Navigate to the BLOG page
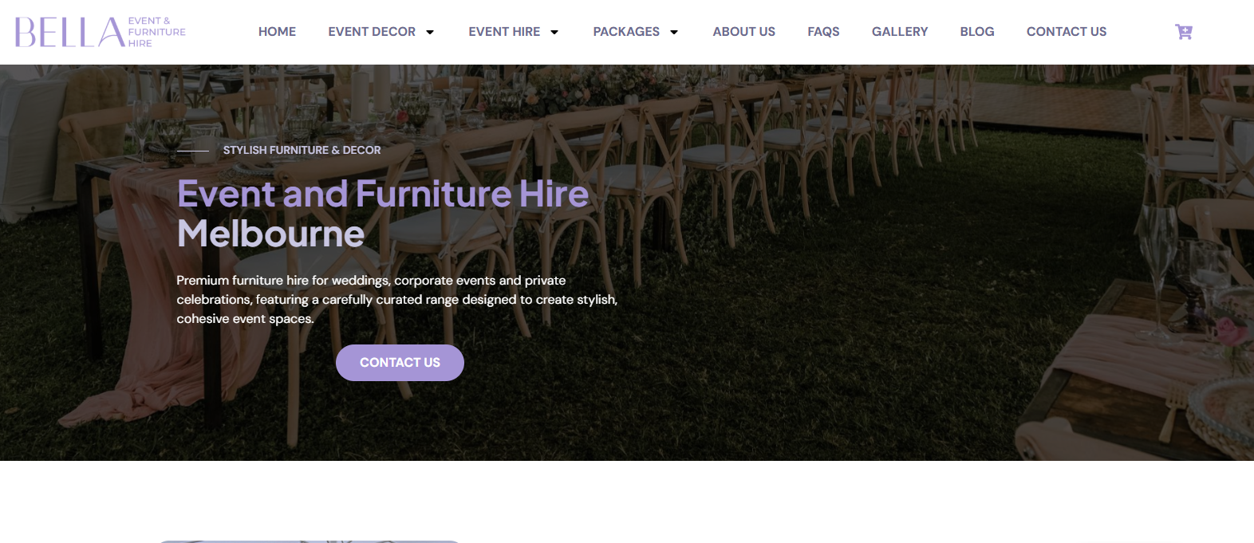The height and width of the screenshot is (543, 1254). click(x=977, y=32)
